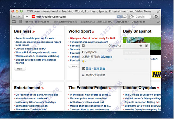
Task: Open 'Beckham: 2012 will be best' link
Action: click(143, 106)
